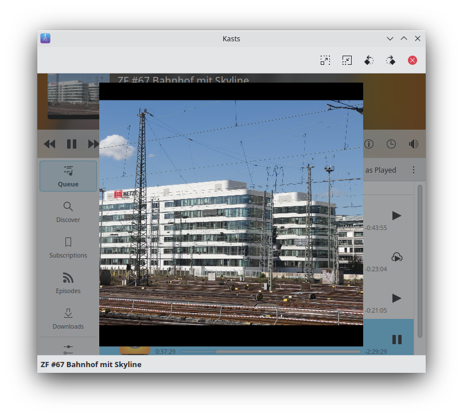Play the episode with -0:43:55 remaining
The image size is (463, 417).
click(396, 216)
